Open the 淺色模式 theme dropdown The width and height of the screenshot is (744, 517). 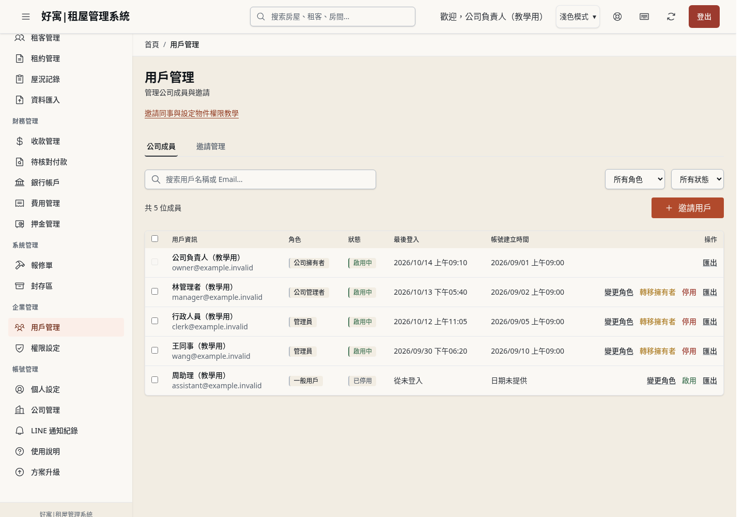point(578,17)
